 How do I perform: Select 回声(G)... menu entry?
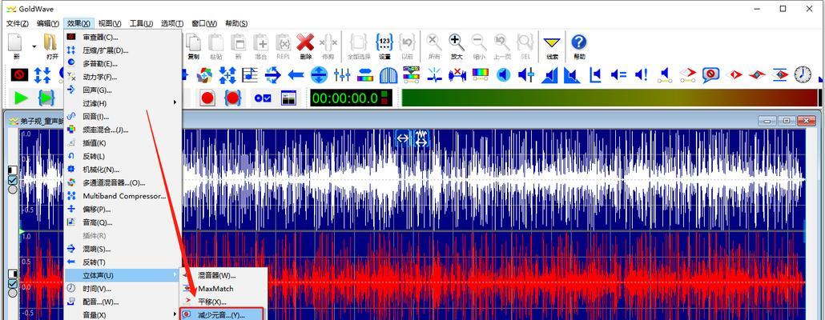pyautogui.click(x=123, y=90)
